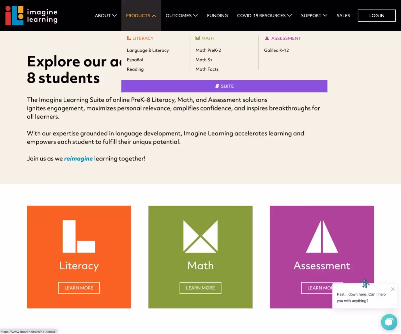Follow the blue reimagine link
This screenshot has width=401, height=334.
(78, 159)
